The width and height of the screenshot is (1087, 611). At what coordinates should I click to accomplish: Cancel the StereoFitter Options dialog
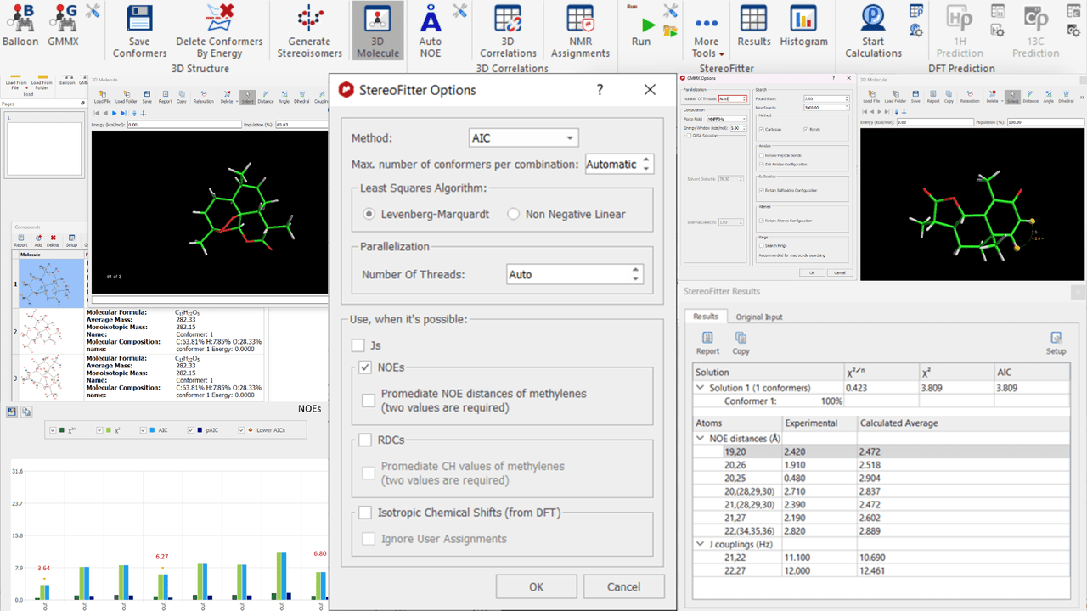623,586
